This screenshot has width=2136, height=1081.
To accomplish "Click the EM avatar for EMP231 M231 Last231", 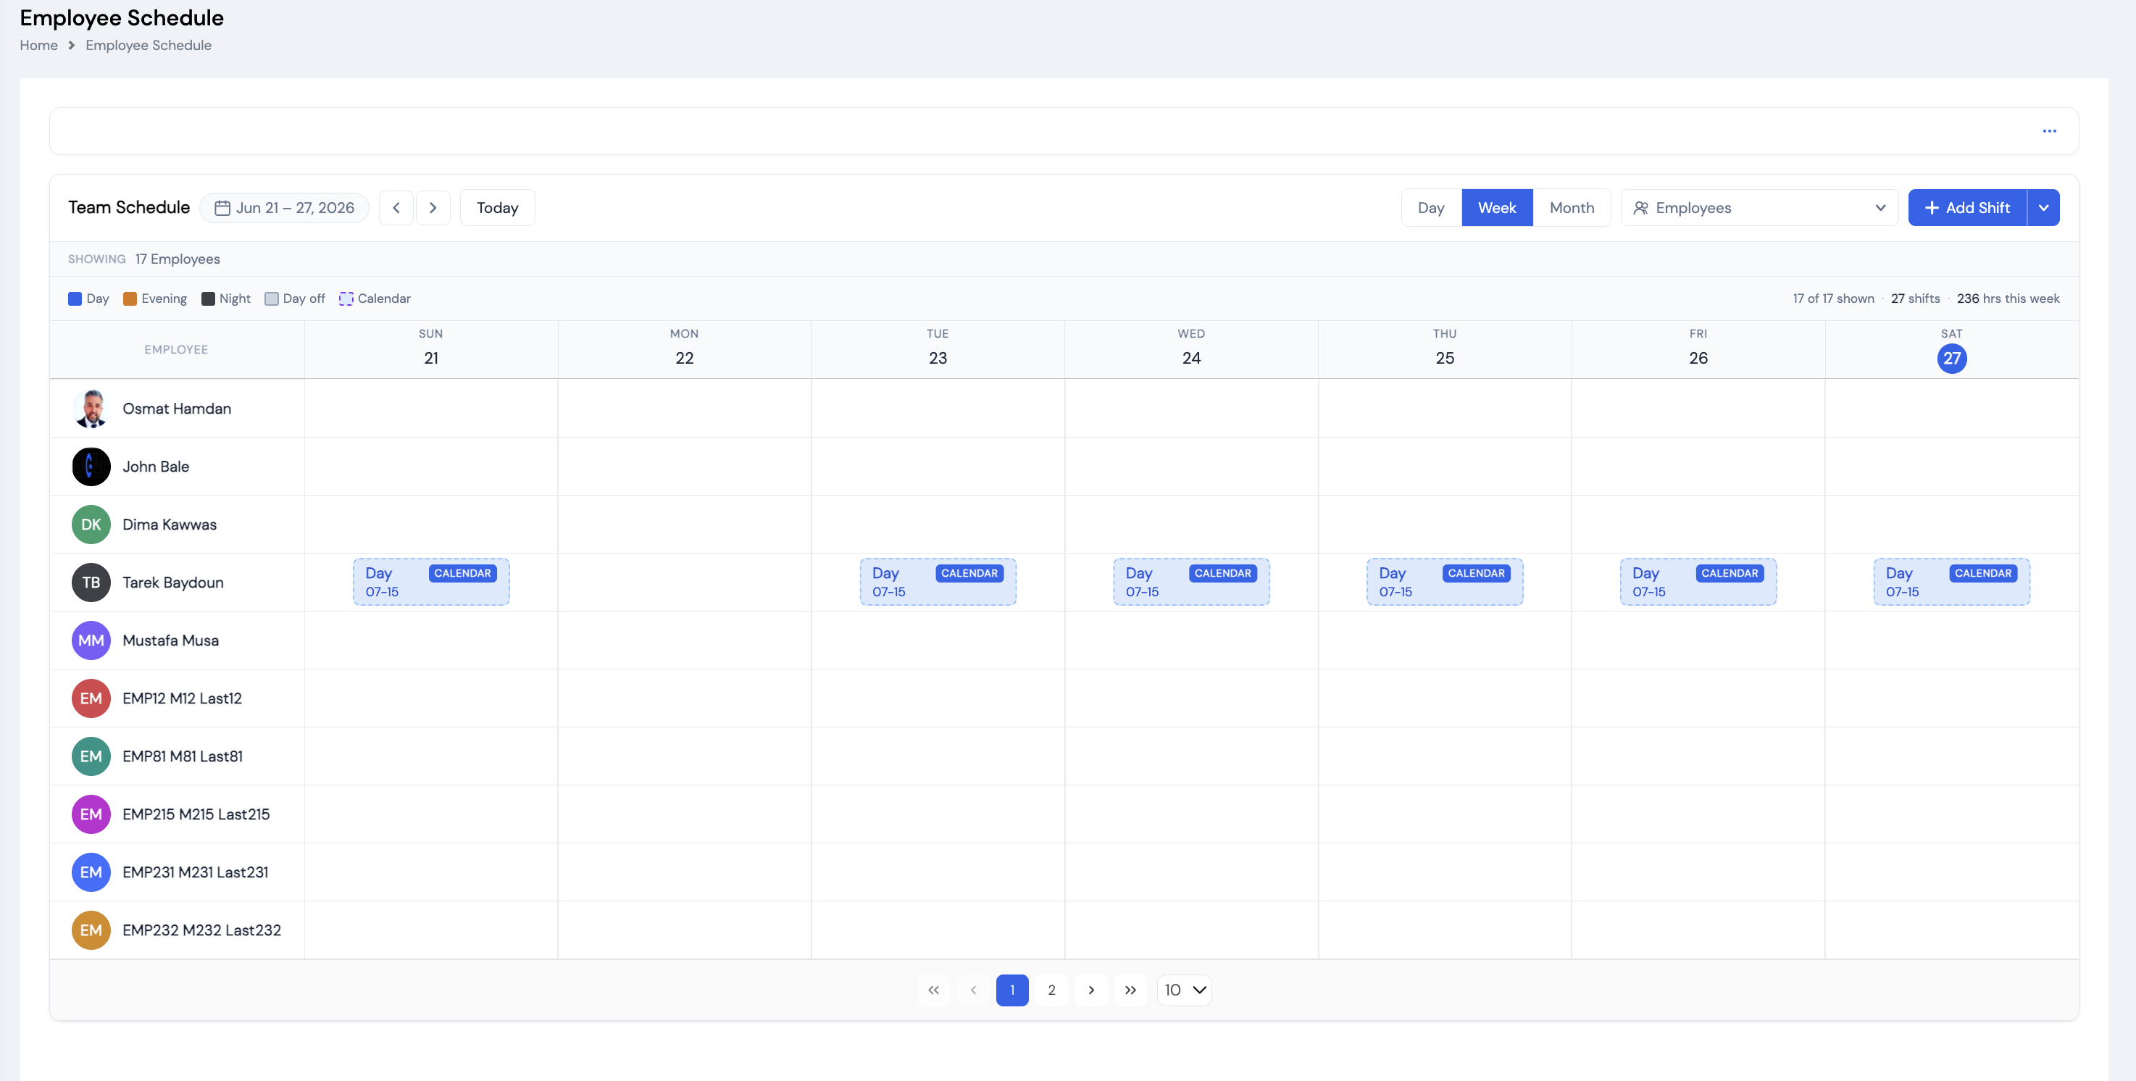I will coord(91,873).
